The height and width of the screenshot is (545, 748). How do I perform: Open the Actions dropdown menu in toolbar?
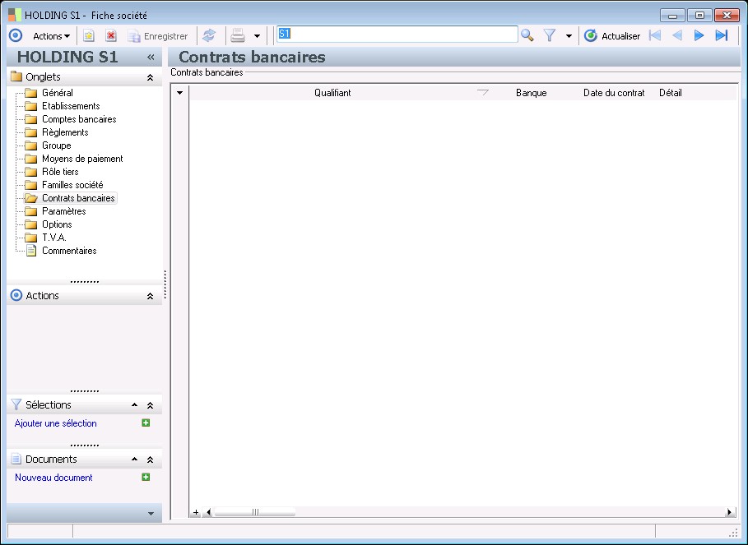point(51,36)
